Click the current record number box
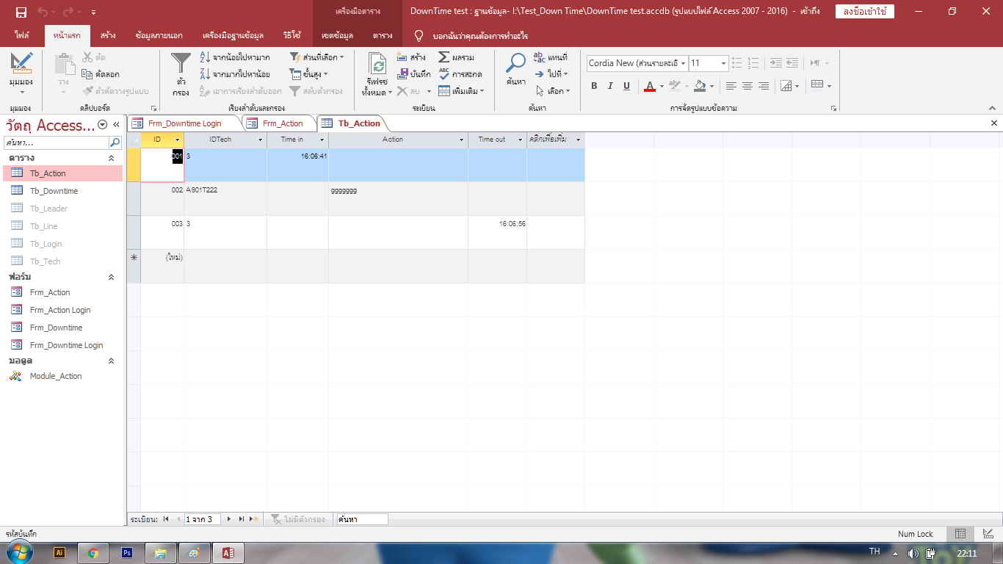The image size is (1003, 564). [203, 519]
